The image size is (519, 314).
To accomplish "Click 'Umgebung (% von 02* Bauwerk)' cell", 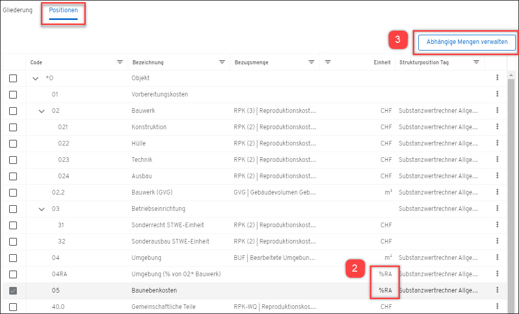I will tap(176, 274).
